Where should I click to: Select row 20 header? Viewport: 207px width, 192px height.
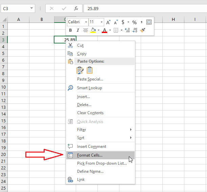click(x=4, y=154)
